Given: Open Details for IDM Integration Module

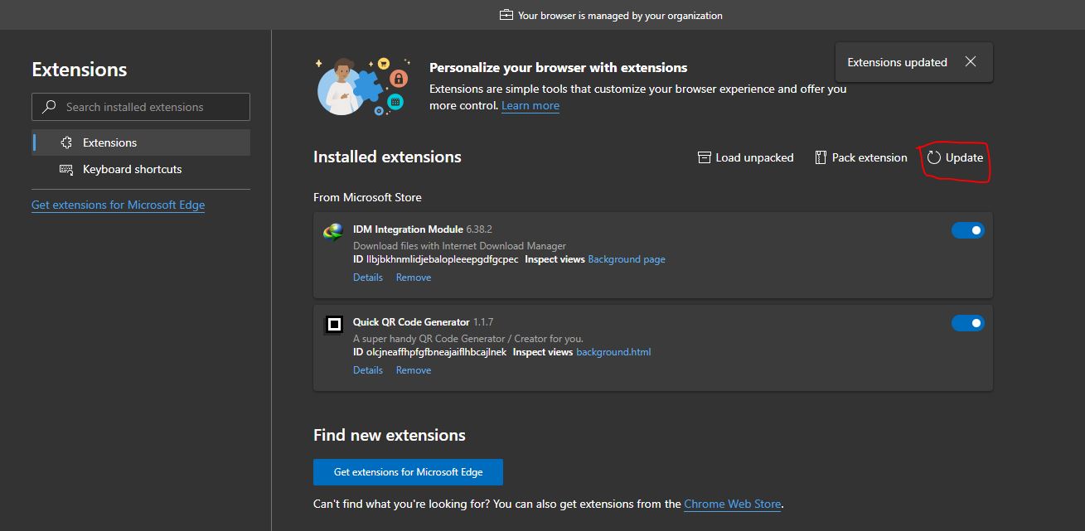Looking at the screenshot, I should click(x=367, y=277).
